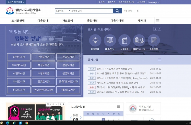Screen dimensions: 191x125
Task: Open 공지사항 more list icon
Action: point(159,60)
